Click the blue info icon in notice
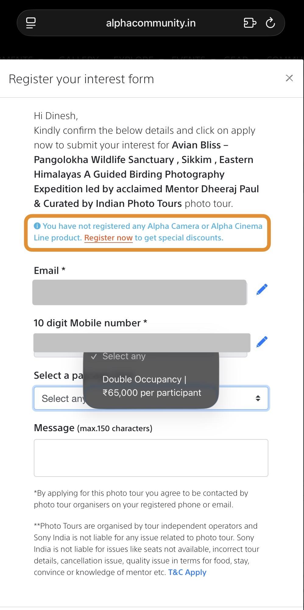The image size is (304, 610). pyautogui.click(x=37, y=226)
